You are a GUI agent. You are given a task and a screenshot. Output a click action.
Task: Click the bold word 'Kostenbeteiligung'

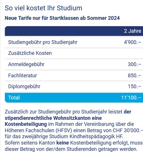(x=26, y=124)
